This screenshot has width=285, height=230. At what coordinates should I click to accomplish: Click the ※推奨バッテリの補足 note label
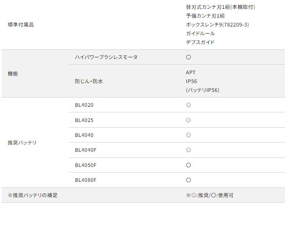[x=33, y=195]
